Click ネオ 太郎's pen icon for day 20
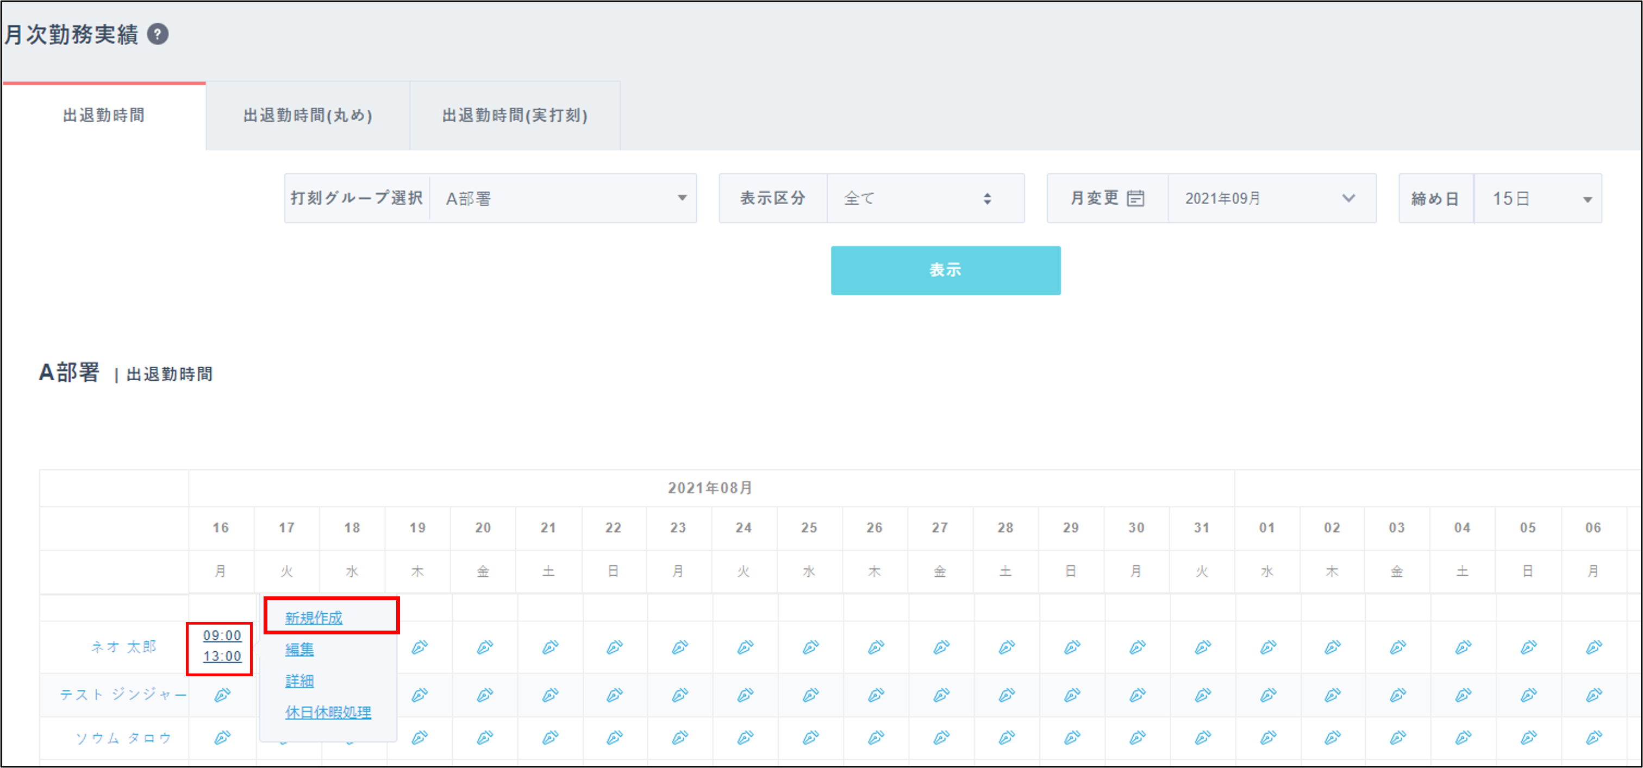The height and width of the screenshot is (768, 1643). (x=484, y=647)
